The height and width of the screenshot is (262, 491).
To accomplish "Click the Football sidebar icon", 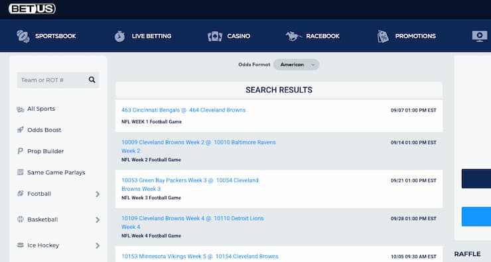I will click(x=21, y=194).
